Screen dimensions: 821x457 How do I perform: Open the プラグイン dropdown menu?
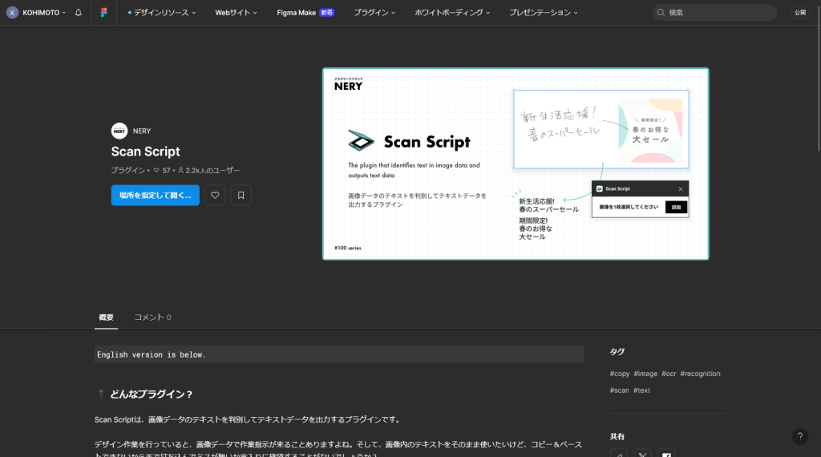374,13
